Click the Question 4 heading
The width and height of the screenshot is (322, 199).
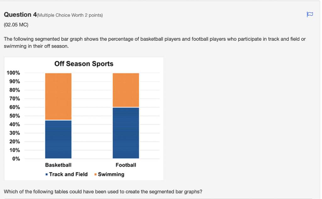pos(20,15)
